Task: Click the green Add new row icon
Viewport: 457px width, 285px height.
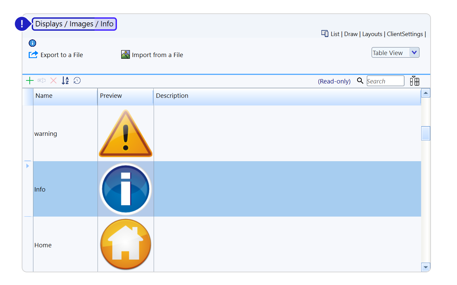Action: tap(30, 80)
